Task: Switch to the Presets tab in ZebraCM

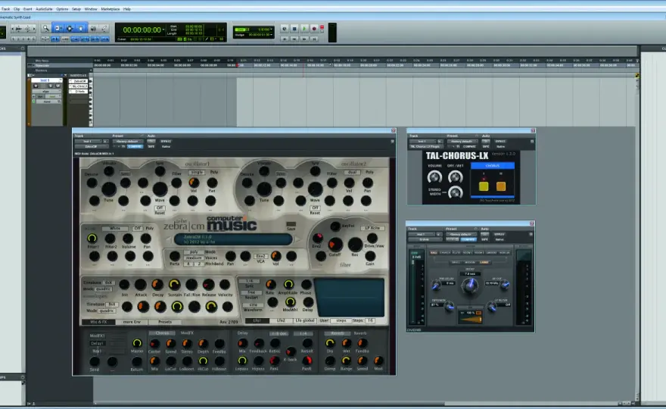Action: click(x=165, y=322)
